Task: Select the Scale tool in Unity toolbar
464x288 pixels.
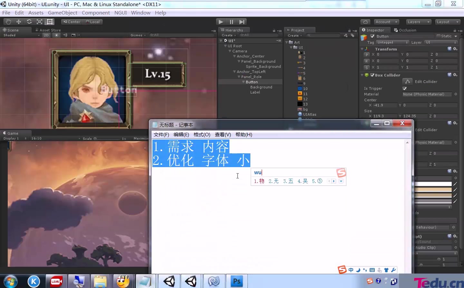Action: [x=39, y=22]
